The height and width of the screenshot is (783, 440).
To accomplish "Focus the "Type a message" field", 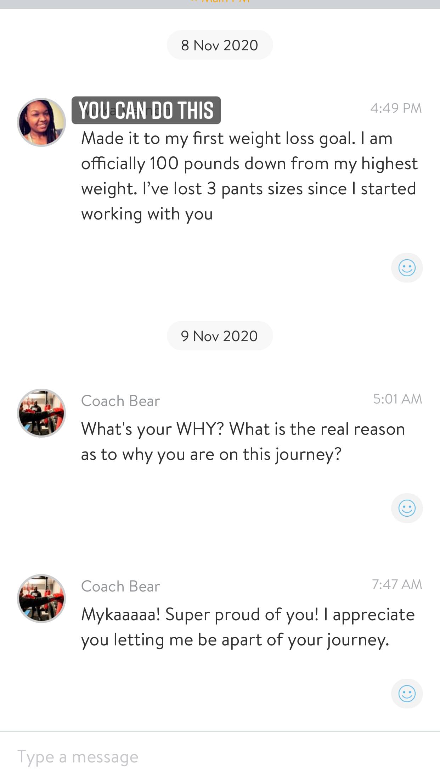I will click(213, 757).
